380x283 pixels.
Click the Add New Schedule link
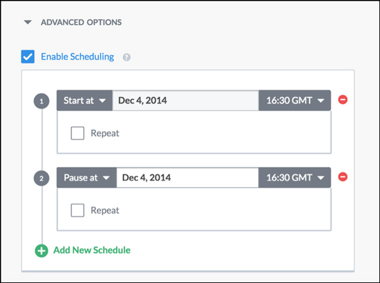click(x=92, y=250)
